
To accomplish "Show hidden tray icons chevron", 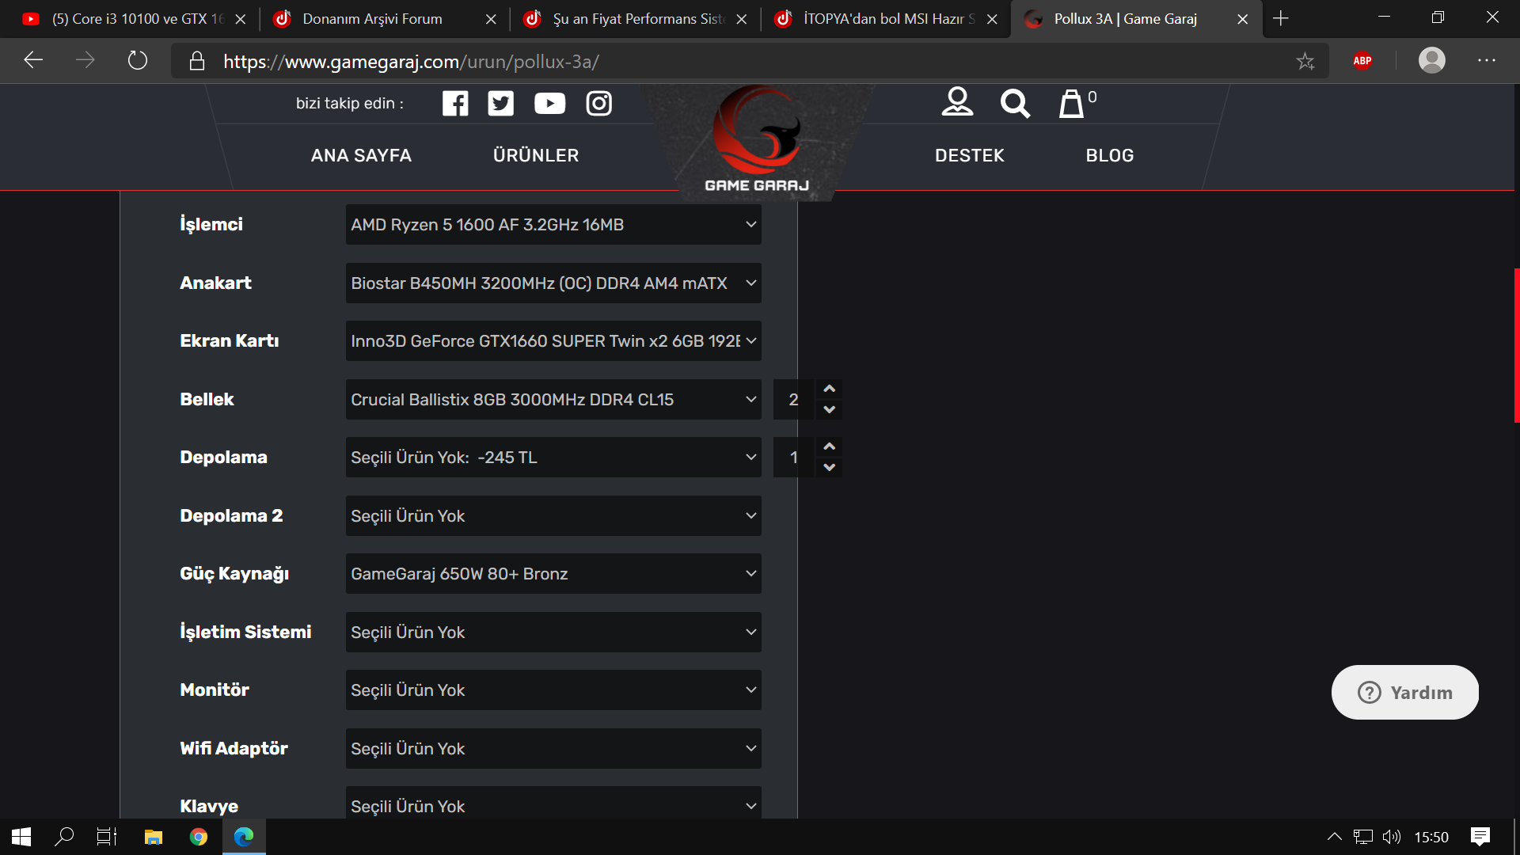I will pyautogui.click(x=1335, y=837).
